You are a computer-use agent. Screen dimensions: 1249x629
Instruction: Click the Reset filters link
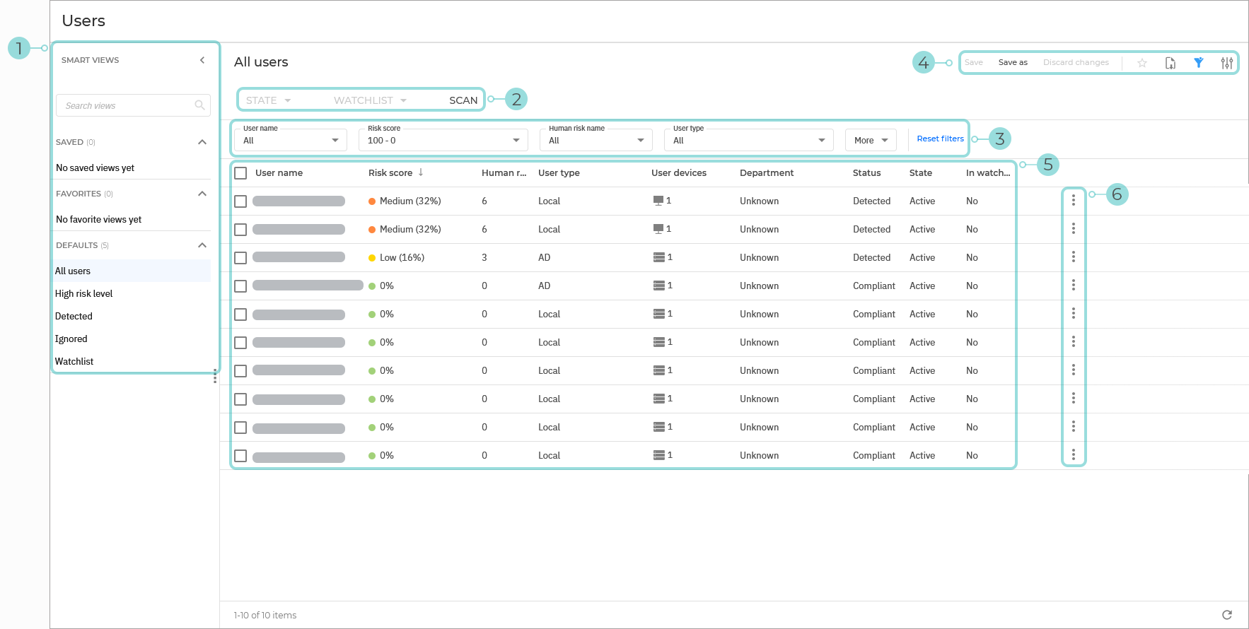(940, 139)
